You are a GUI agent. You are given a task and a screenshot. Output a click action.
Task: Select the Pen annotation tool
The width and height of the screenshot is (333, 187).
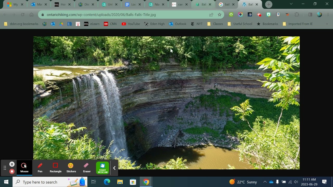tap(40, 168)
